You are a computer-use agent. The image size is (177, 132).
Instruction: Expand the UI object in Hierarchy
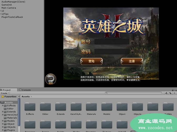1,11
